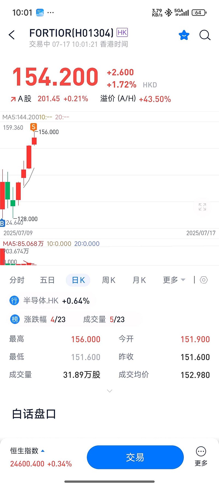Switch index via 恒生指数 arrow
The image size is (219, 487).
tap(43, 451)
